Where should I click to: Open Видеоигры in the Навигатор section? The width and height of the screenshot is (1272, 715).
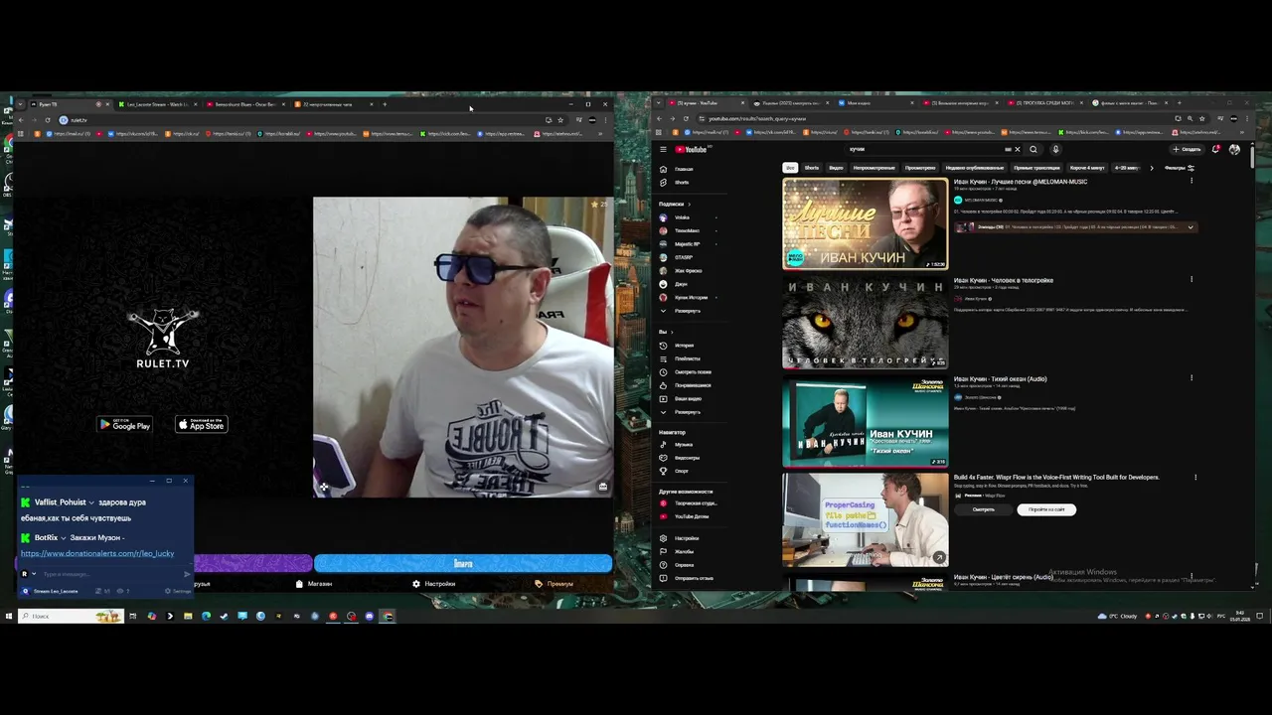point(686,458)
